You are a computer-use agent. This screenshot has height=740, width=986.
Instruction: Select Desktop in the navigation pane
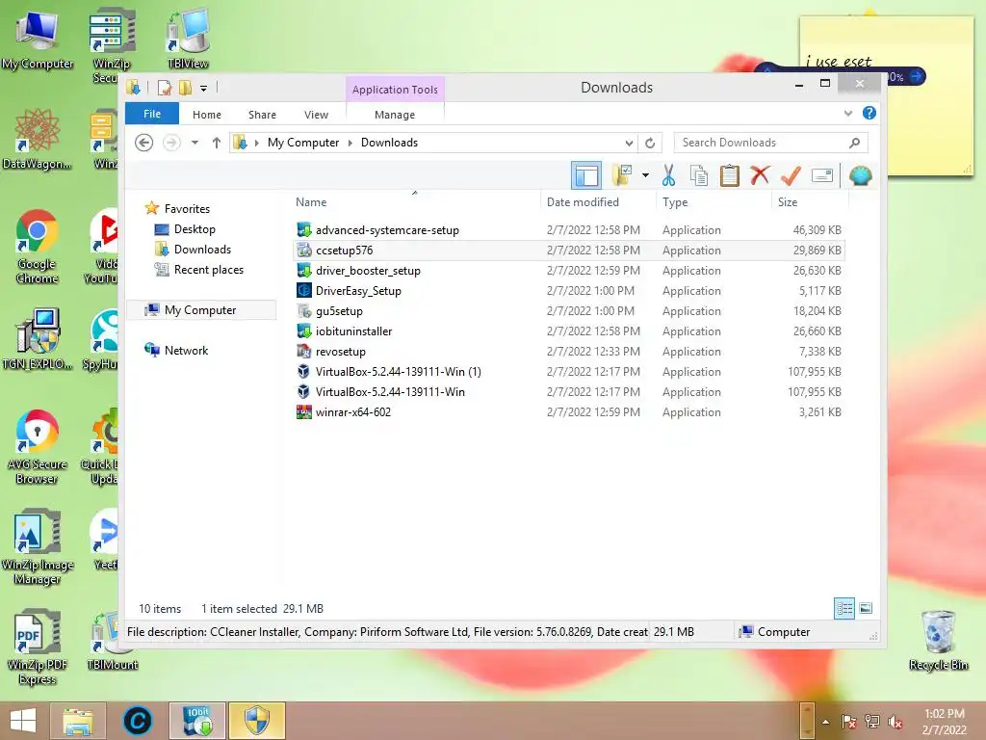click(195, 229)
